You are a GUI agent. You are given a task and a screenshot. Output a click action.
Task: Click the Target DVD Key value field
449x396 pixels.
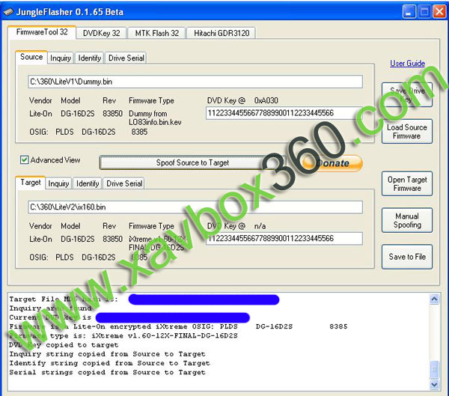[284, 238]
